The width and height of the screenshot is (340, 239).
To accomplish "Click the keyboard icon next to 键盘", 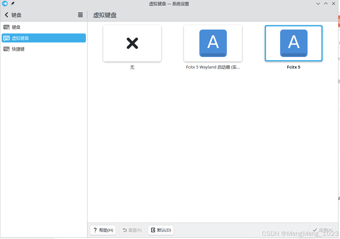I will [x=6, y=27].
